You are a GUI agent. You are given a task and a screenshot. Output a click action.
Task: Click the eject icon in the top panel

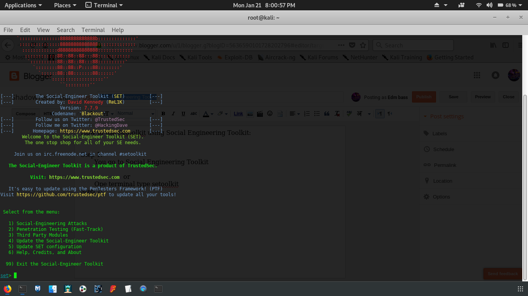[437, 5]
